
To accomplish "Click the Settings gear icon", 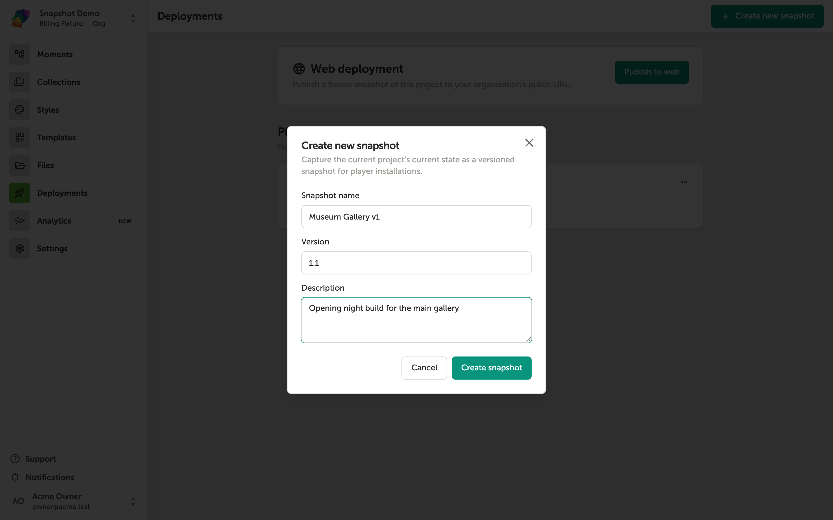I will pos(20,248).
